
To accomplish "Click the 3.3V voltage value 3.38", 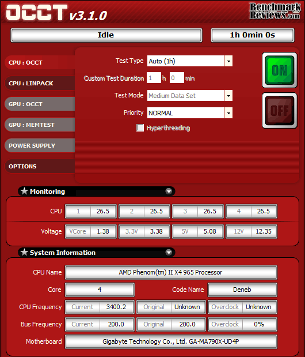I will click(x=157, y=231).
